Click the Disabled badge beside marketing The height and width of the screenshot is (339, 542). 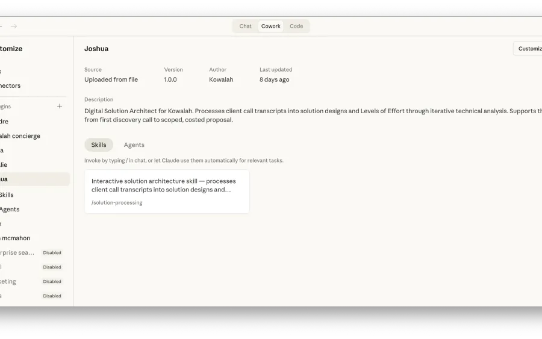52,281
